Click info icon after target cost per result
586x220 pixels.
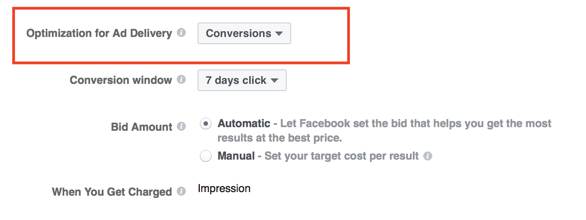(428, 156)
